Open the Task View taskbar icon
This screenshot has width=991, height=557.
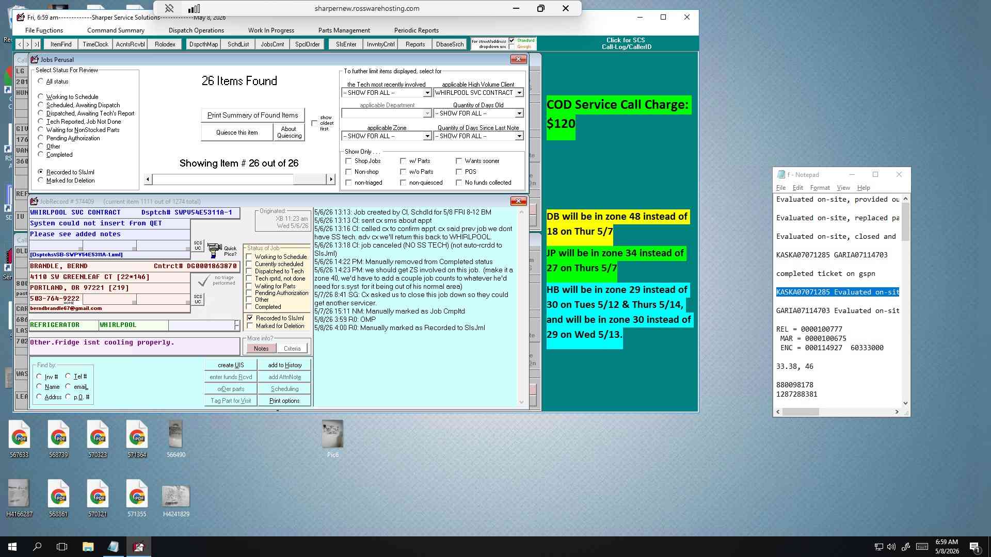pyautogui.click(x=62, y=547)
